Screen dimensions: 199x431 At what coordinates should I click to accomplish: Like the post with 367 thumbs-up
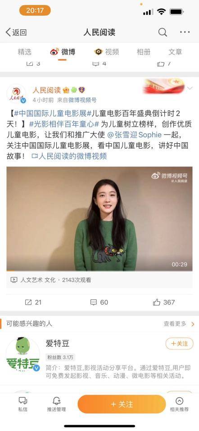point(157,302)
